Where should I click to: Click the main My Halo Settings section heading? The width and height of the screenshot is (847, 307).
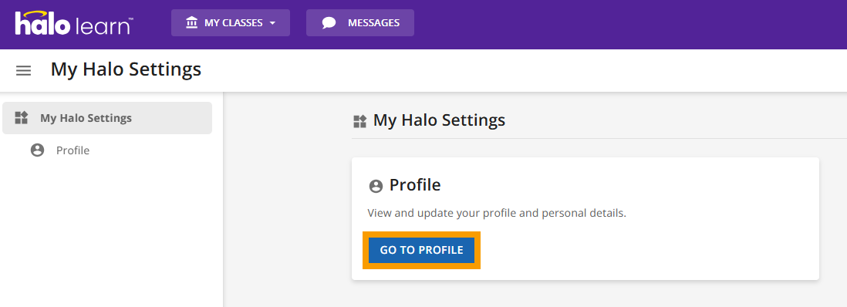(x=439, y=120)
